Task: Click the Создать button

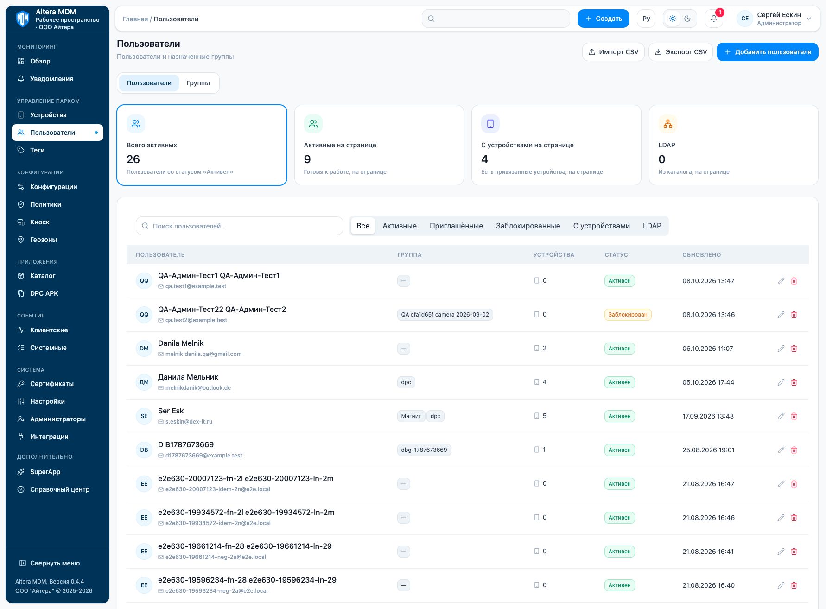Action: click(604, 19)
